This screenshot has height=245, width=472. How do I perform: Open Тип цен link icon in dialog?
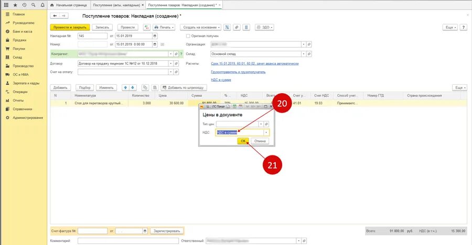pyautogui.click(x=266, y=124)
